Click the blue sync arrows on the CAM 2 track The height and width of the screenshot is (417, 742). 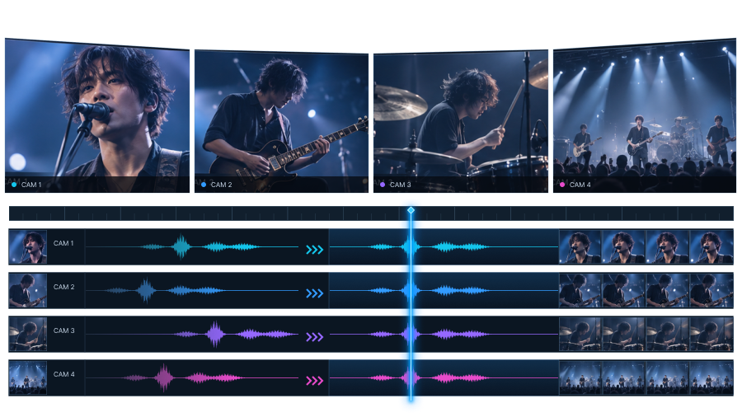[x=315, y=293]
